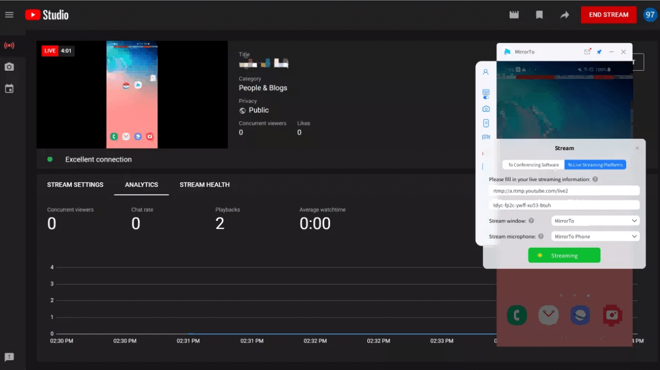Click the Stream (live) icon in left sidebar
660x370 pixels.
tap(9, 46)
